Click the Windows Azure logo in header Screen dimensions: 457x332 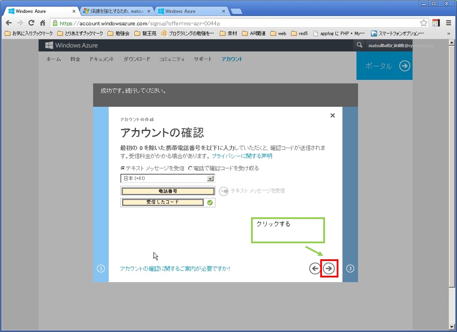pyautogui.click(x=71, y=45)
